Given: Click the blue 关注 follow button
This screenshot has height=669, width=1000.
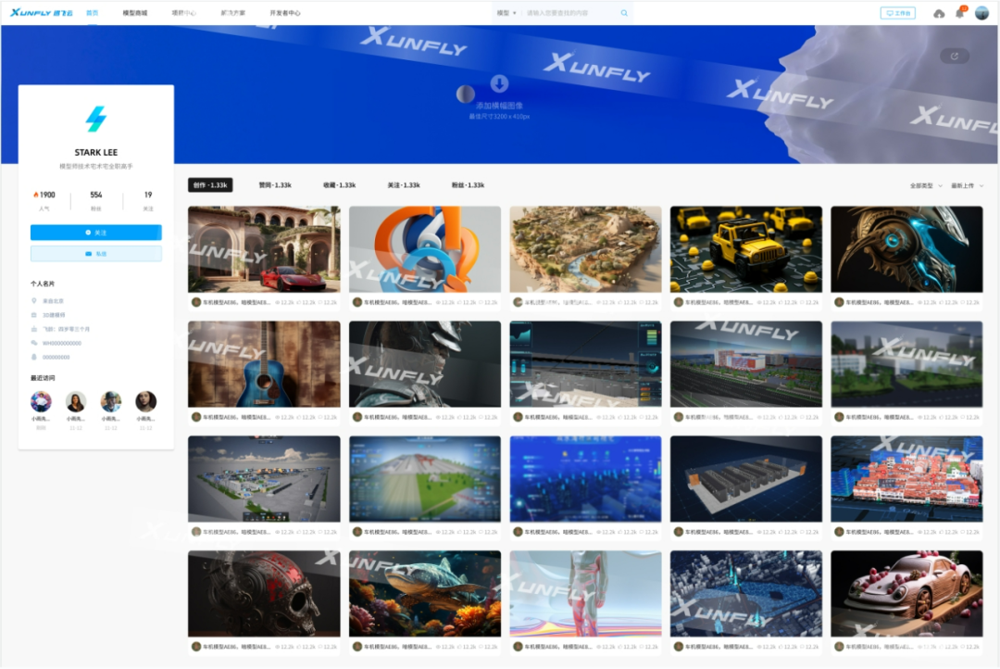Looking at the screenshot, I should point(95,233).
